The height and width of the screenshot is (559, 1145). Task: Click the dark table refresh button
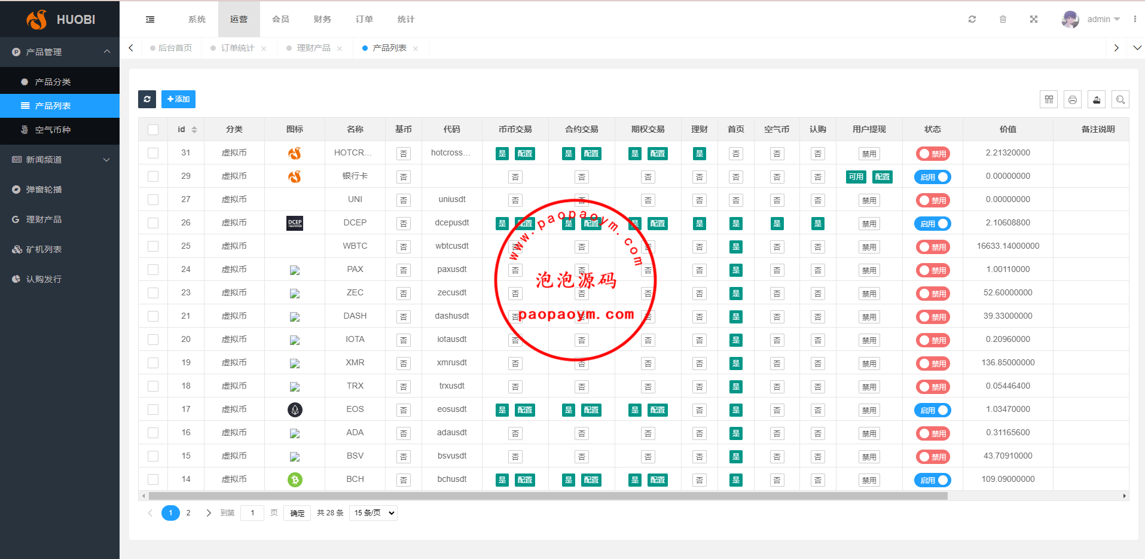(147, 99)
